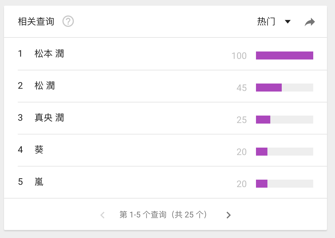Select the 真央 潤 query row
Screen dimensions: 335x238
point(49,118)
